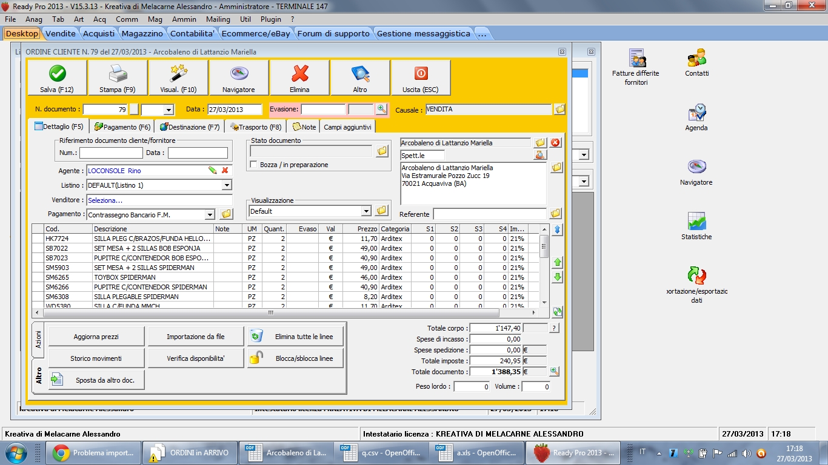Screen dimensions: 828x465
Task: Click the Uscita (ESC) exit button
Action: coord(421,77)
